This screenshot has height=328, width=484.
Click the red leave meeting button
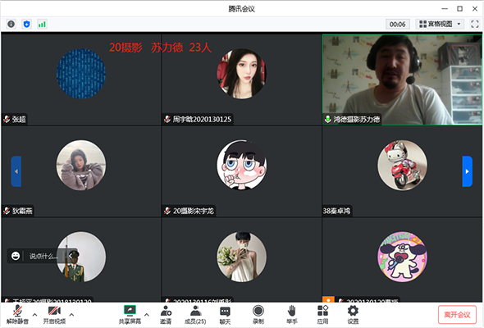point(457,315)
